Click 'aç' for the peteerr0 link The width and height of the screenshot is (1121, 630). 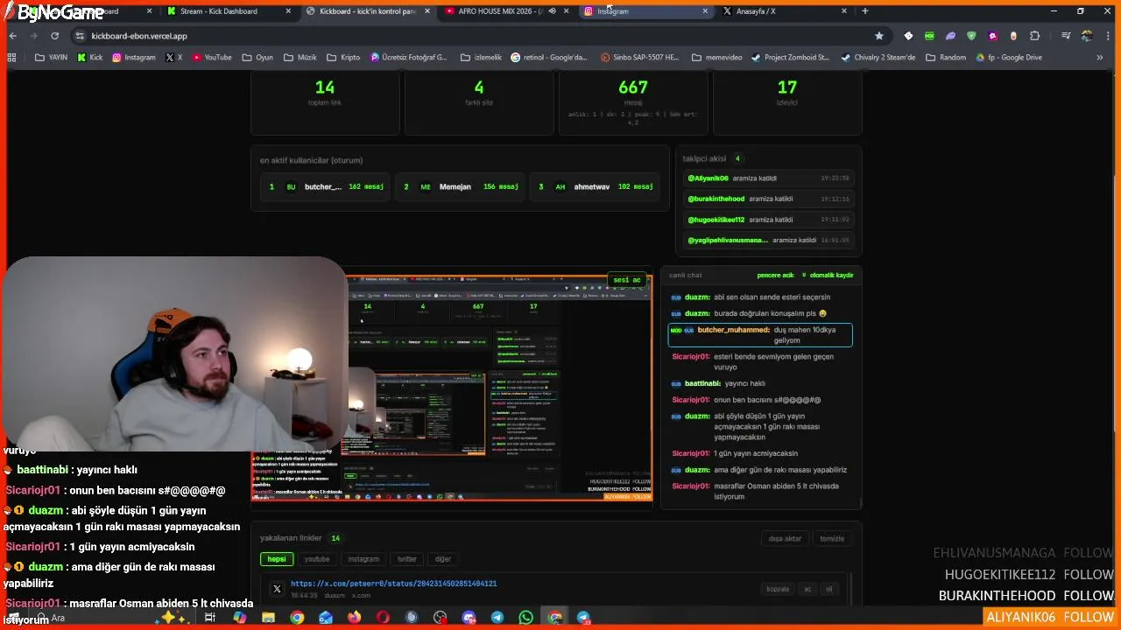pos(807,589)
